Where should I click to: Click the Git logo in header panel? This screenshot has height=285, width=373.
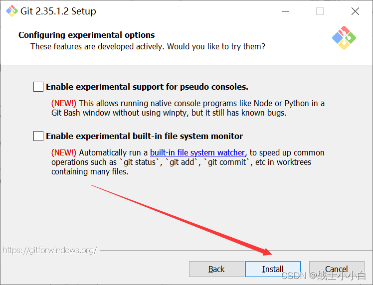344,38
